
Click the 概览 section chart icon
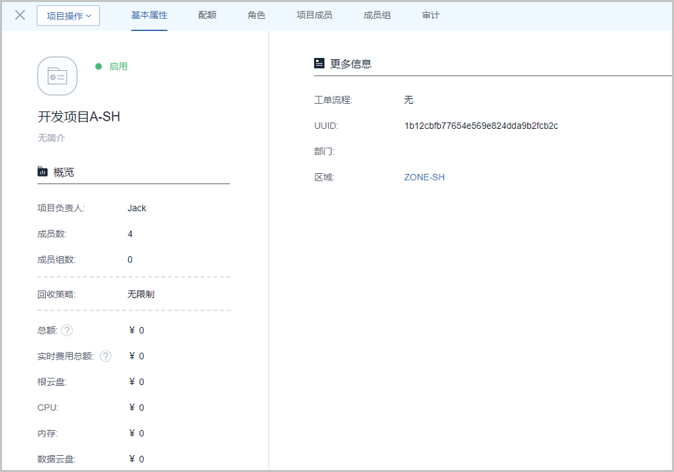43,172
